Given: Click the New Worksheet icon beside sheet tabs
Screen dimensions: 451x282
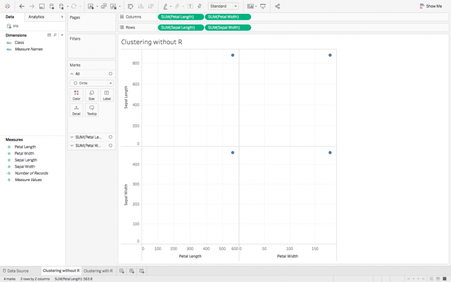Looking at the screenshot, I should point(122,271).
